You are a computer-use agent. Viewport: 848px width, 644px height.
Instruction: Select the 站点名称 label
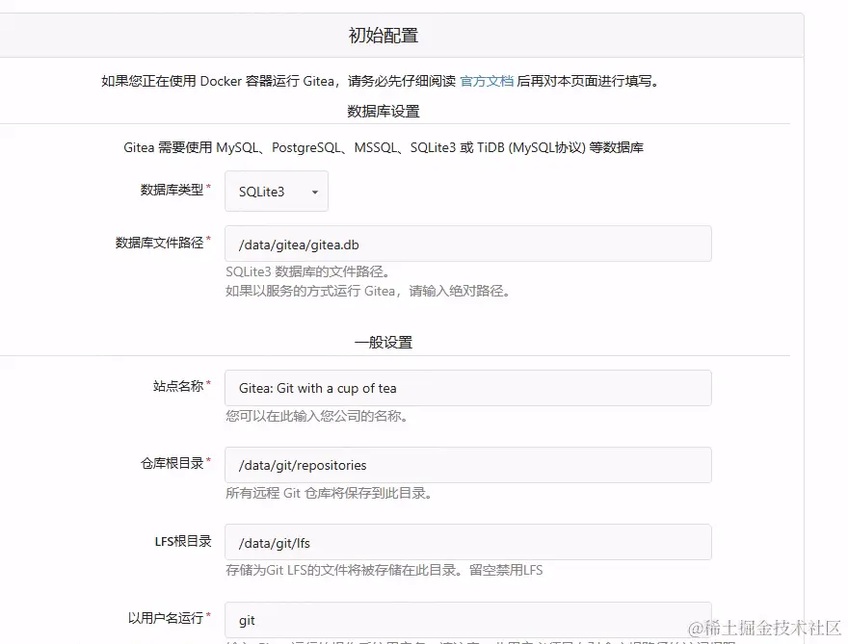pos(178,386)
